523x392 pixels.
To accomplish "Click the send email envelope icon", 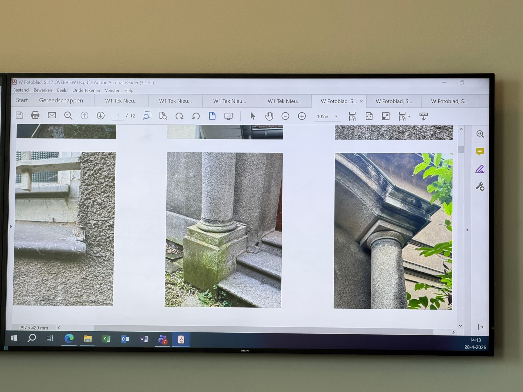I will coord(52,115).
